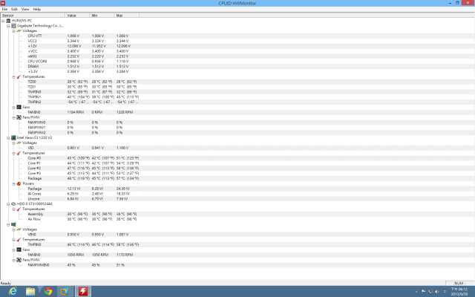Click the Intel Xeon E3 1230 V2 chip icon
Image resolution: width=475 pixels, height=297 pixels.
(13, 137)
